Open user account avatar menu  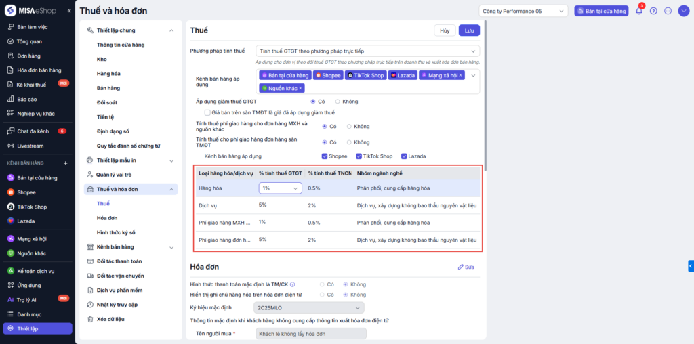pyautogui.click(x=683, y=11)
